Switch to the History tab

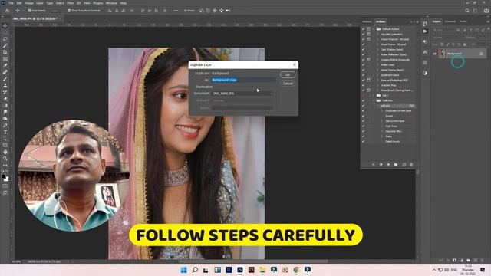click(x=367, y=21)
